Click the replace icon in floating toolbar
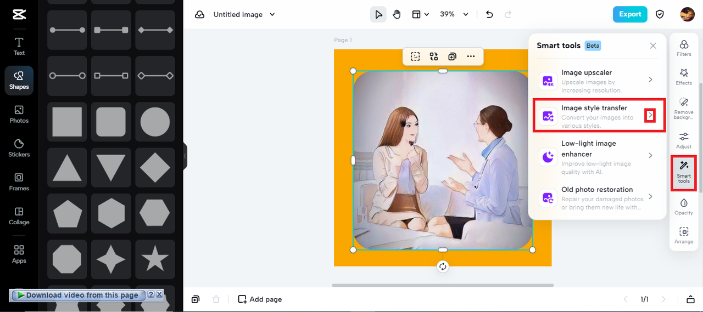Image resolution: width=703 pixels, height=312 pixels. 434,56
